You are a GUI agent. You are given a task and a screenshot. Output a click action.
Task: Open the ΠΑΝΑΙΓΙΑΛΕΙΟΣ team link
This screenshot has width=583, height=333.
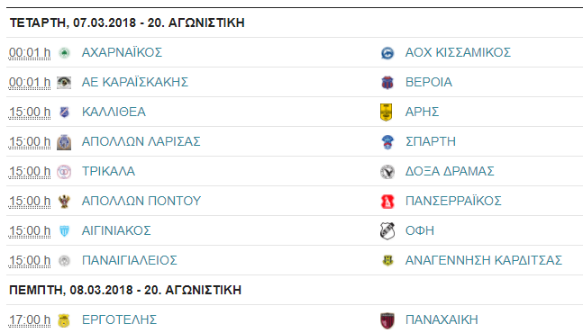click(130, 260)
